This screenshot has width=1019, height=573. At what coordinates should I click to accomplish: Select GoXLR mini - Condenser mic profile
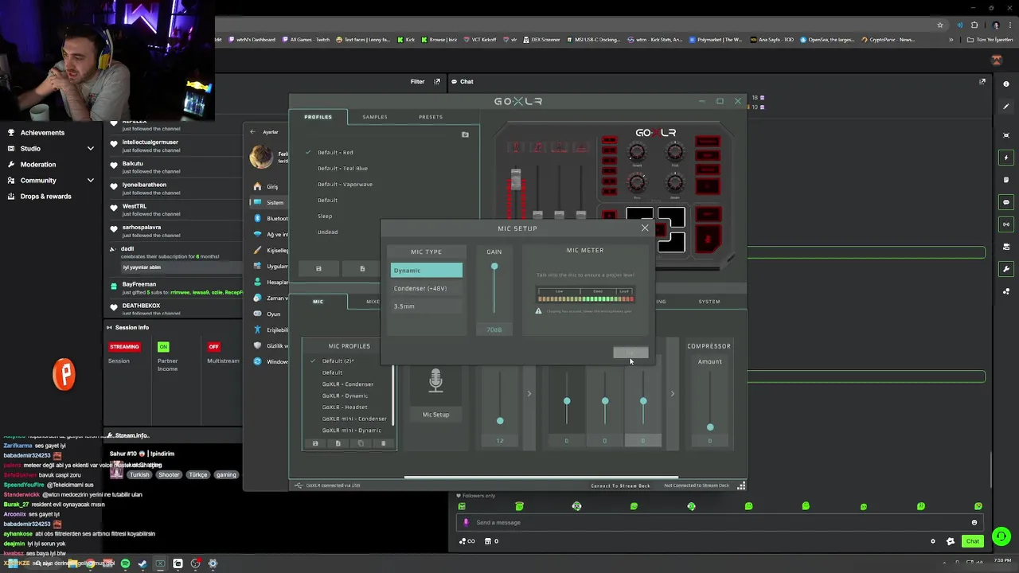pos(354,419)
